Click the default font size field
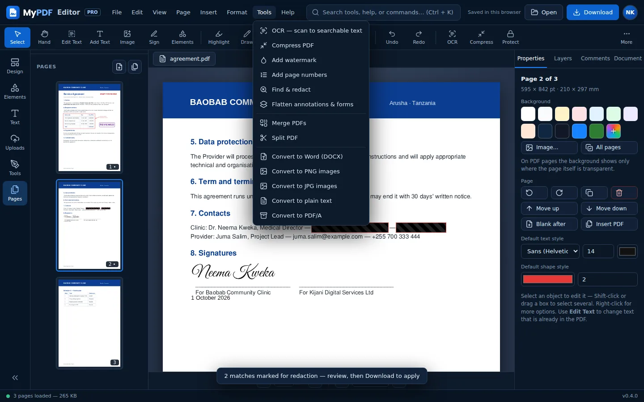This screenshot has width=644, height=402. click(598, 251)
